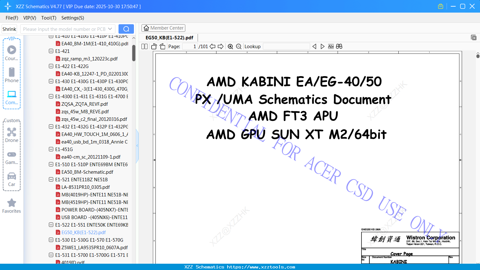Image resolution: width=480 pixels, height=270 pixels.
Task: Zoom in on the schematic
Action: pyautogui.click(x=230, y=46)
